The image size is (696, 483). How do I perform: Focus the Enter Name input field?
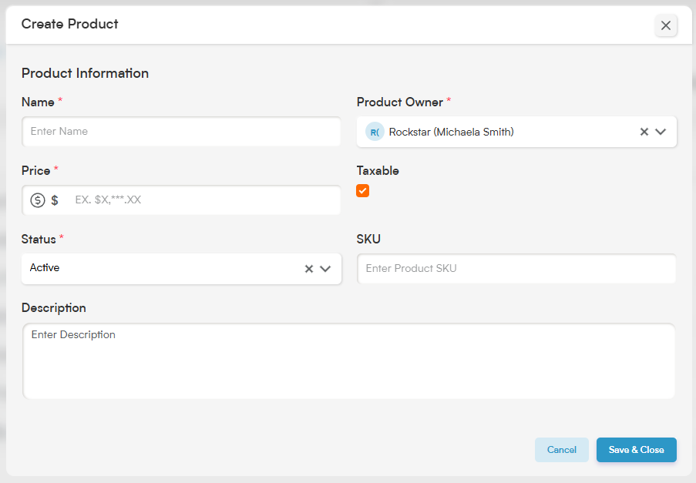click(182, 132)
